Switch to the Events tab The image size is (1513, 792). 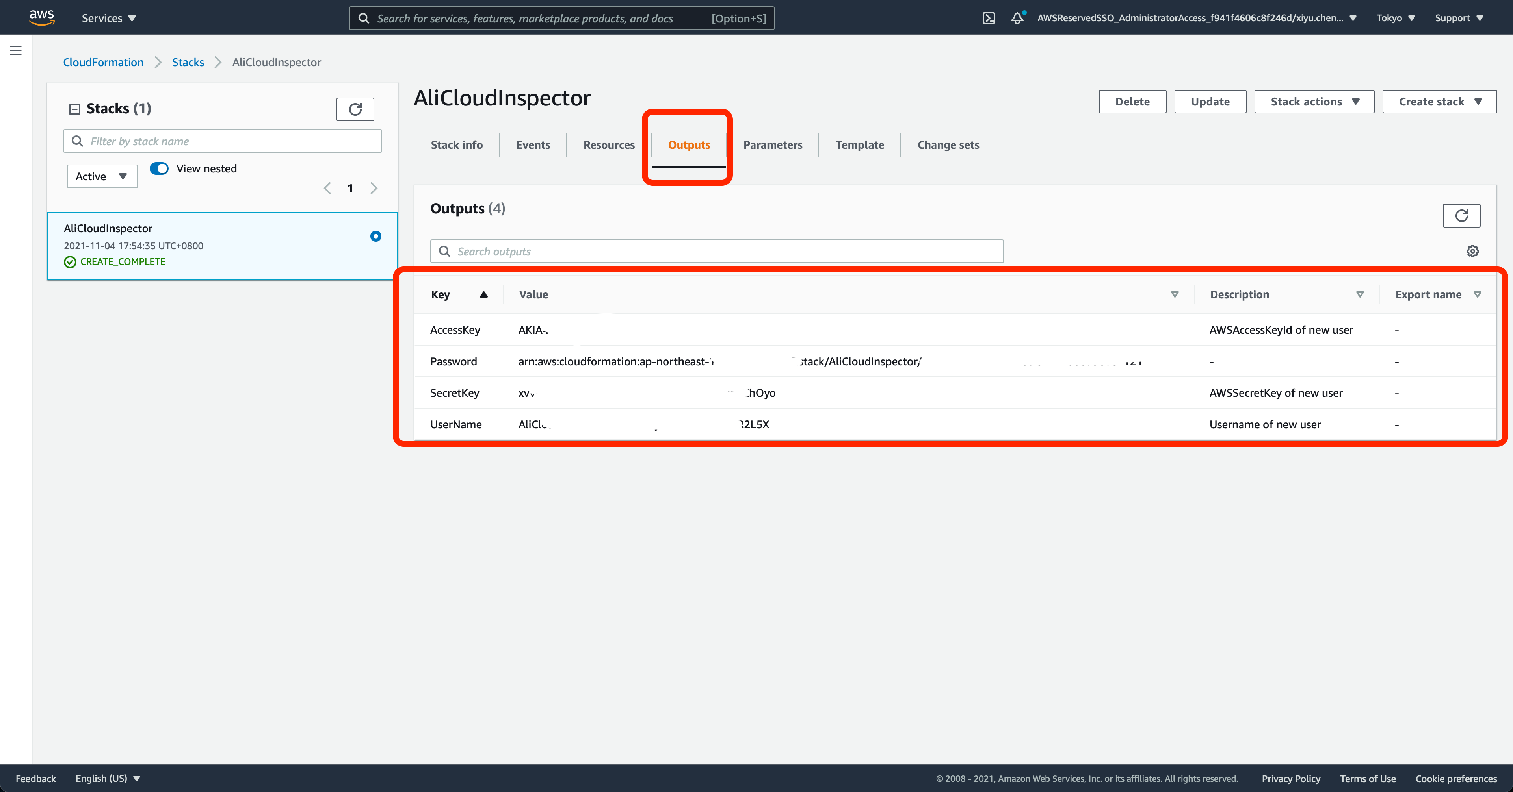coord(533,145)
